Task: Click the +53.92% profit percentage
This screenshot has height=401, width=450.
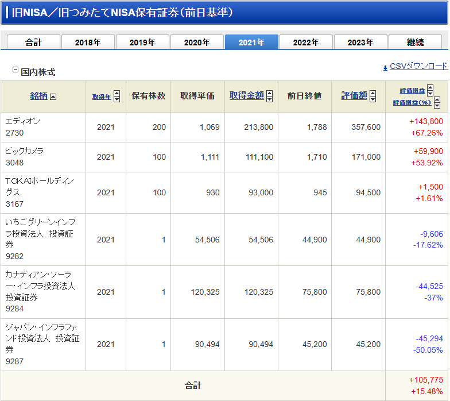Action: point(427,163)
